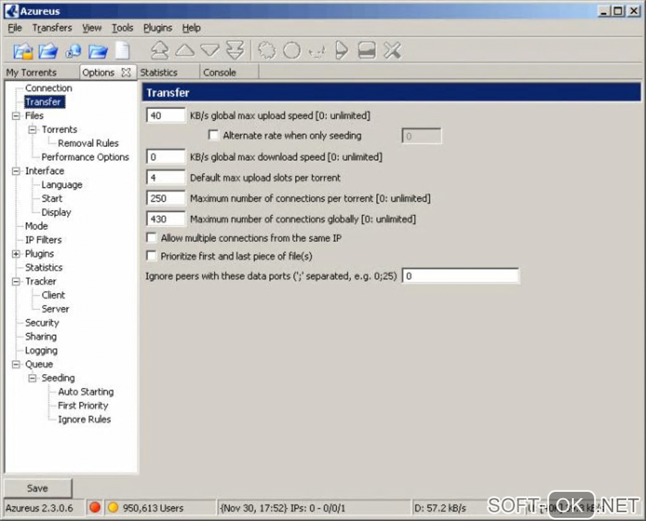The image size is (646, 521).
Task: Switch to the Statistics tab
Action: (168, 73)
